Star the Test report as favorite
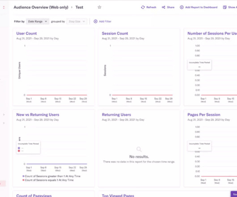The image size is (237, 197). (x=99, y=7)
